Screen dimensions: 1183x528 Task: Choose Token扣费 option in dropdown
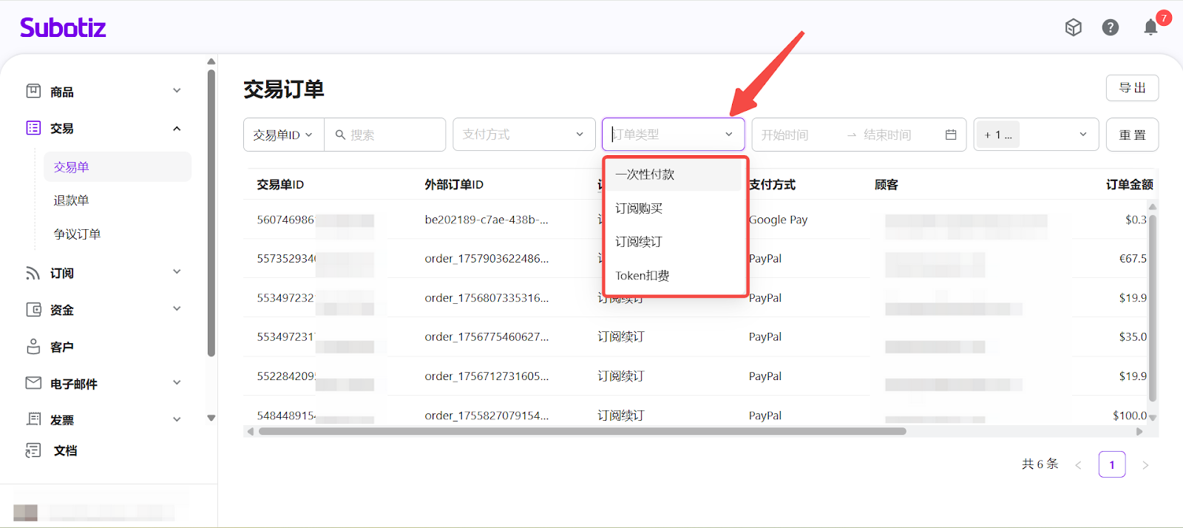[642, 276]
